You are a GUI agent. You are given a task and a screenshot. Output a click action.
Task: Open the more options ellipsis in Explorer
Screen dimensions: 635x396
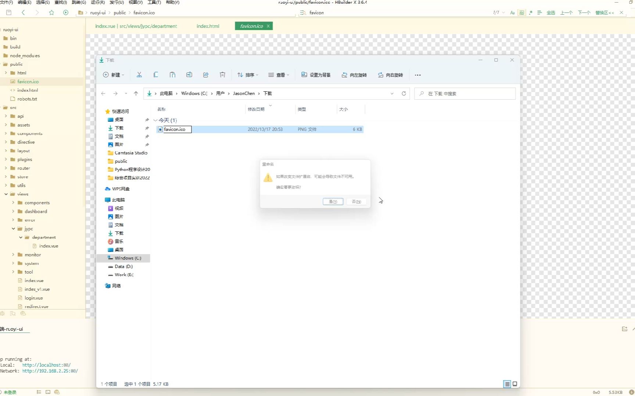[x=418, y=75]
